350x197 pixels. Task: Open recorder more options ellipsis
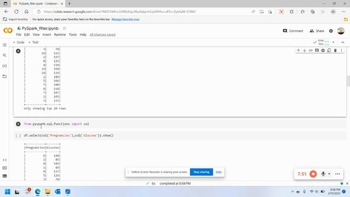click(x=337, y=174)
